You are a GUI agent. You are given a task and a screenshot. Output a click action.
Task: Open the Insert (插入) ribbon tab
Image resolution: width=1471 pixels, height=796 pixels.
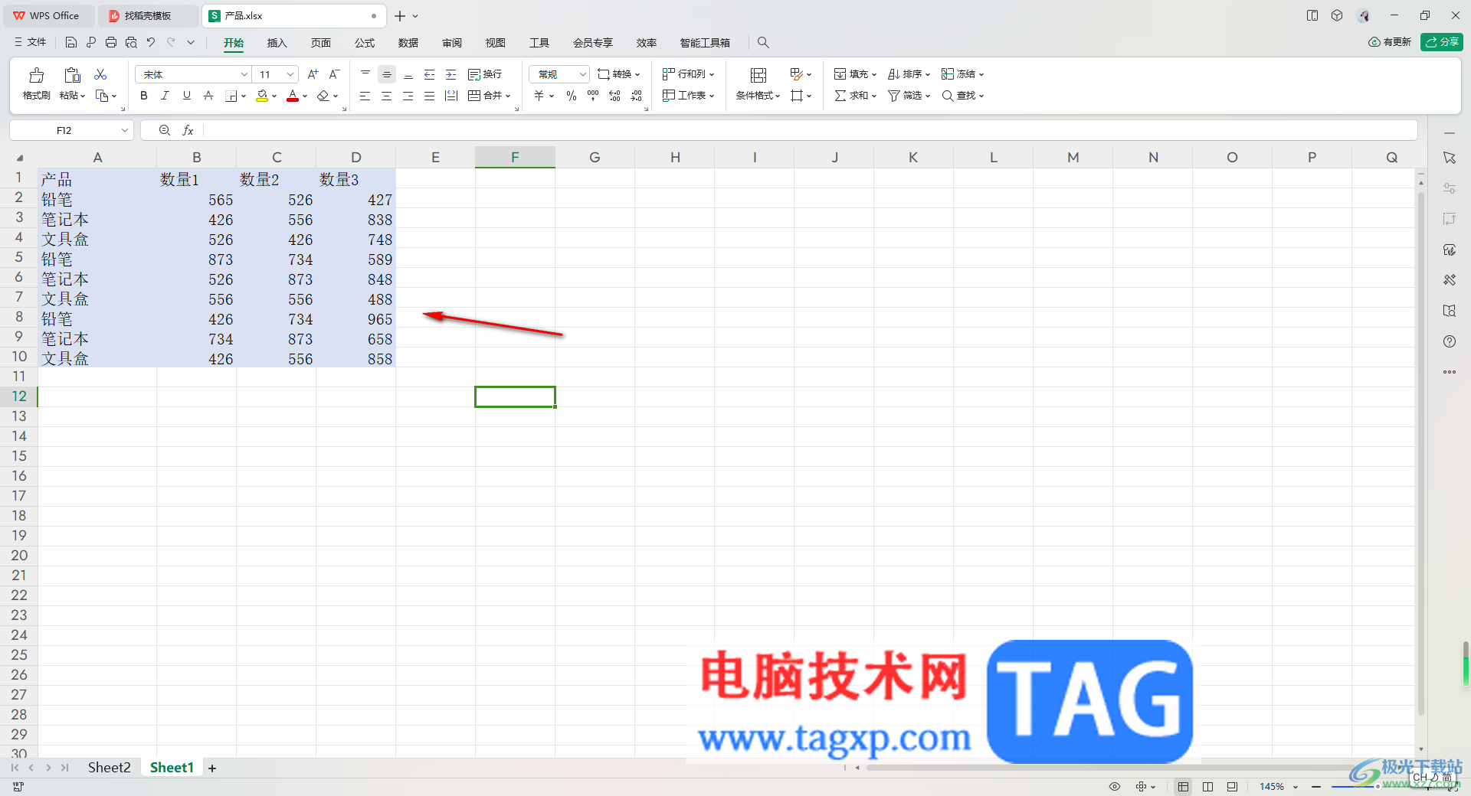277,43
